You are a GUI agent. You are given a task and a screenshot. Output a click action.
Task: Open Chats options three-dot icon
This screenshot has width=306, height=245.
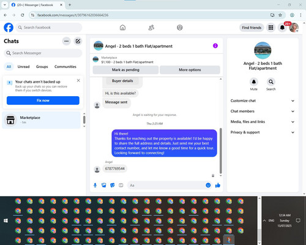tap(66, 41)
